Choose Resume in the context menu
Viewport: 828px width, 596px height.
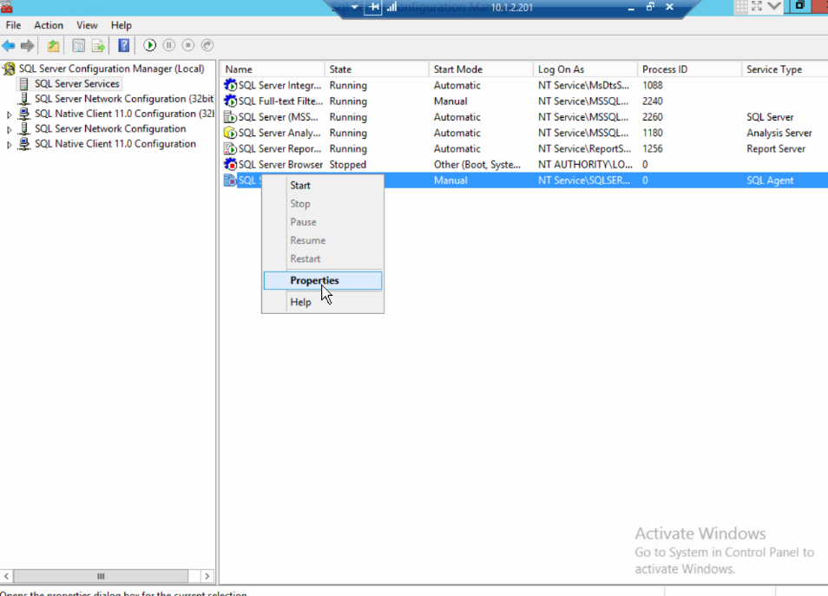[x=323, y=240]
